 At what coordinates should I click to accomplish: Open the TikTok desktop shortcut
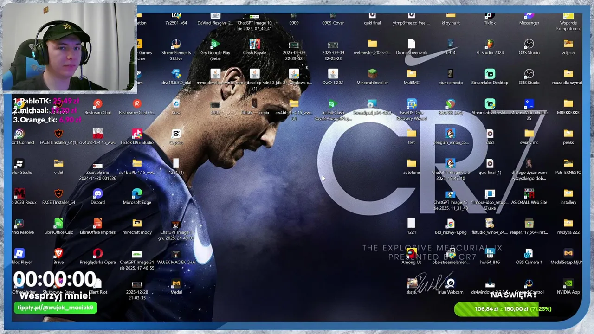pyautogui.click(x=490, y=19)
